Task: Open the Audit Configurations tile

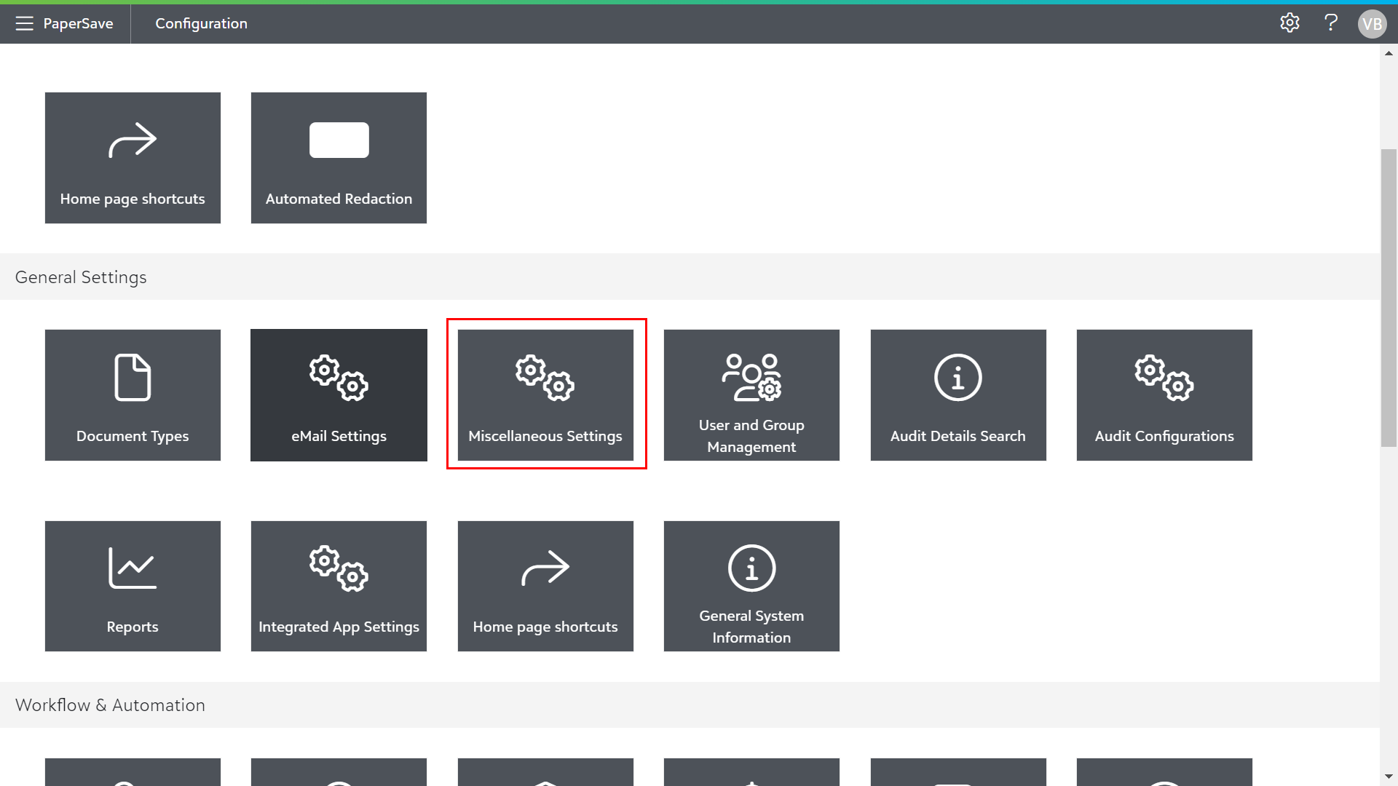Action: [1164, 395]
